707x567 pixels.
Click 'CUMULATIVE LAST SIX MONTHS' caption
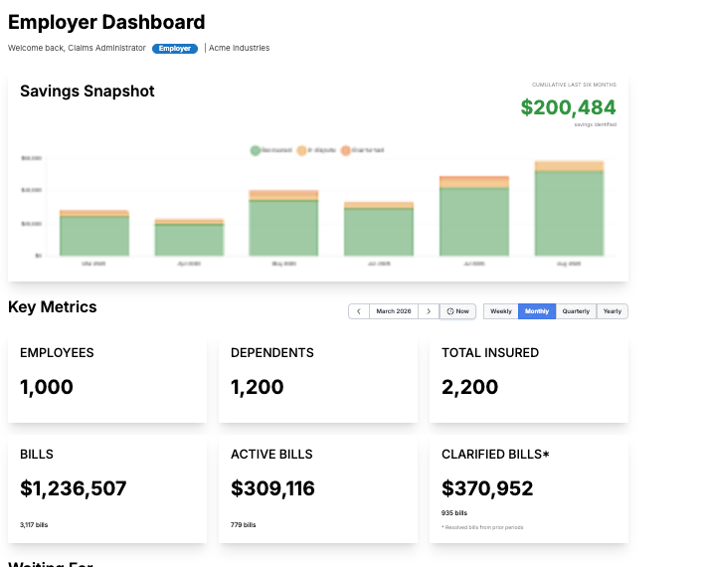pyautogui.click(x=574, y=85)
